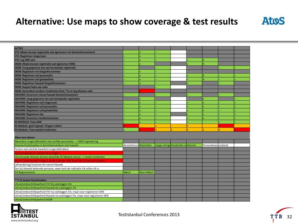Select red row 'Geamputeerde en verbonden vingers'
This screenshot has height=224, width=298.
coord(69,153)
